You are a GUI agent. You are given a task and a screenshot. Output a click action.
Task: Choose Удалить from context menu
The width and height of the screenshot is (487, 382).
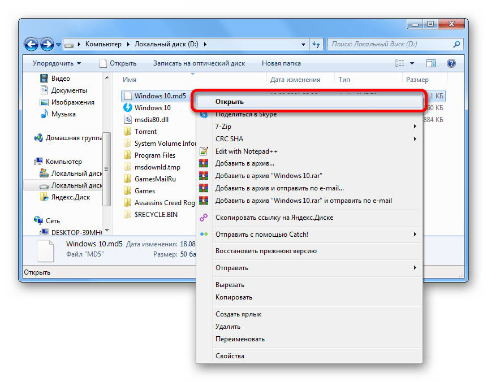(x=309, y=327)
